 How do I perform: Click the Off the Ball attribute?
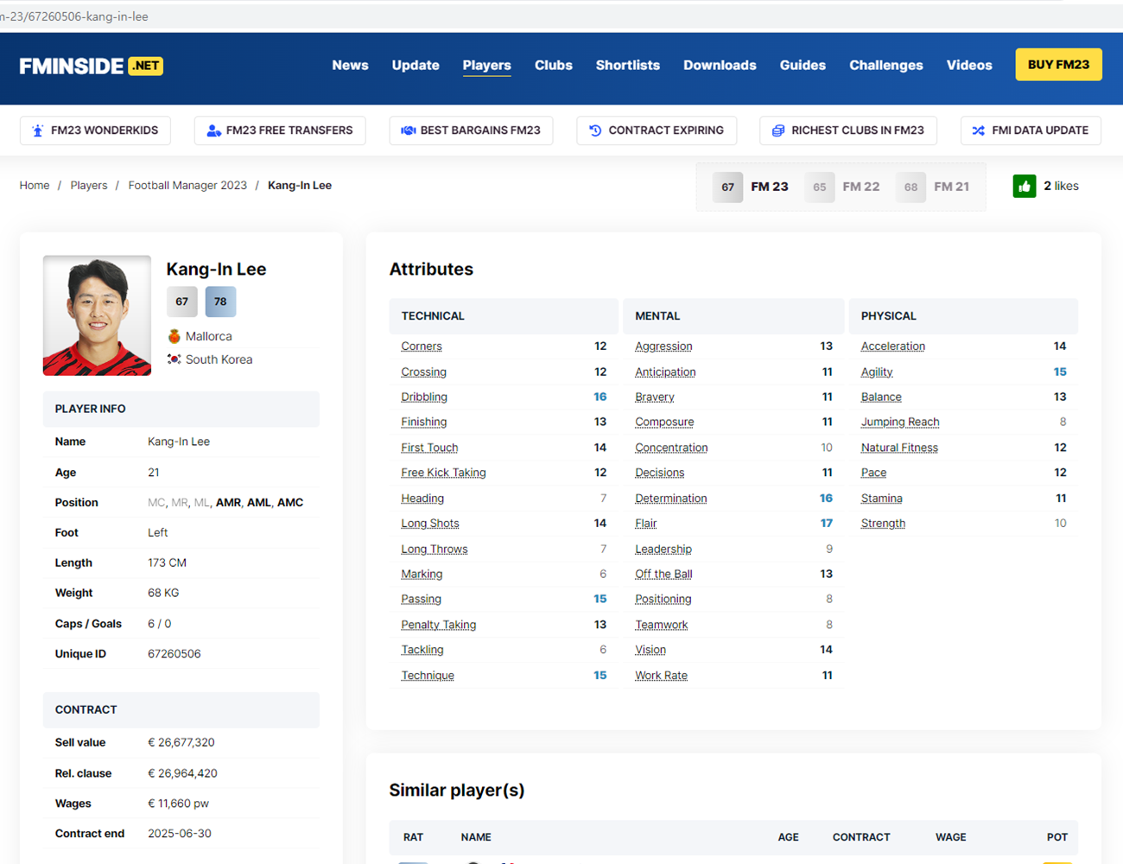click(663, 575)
